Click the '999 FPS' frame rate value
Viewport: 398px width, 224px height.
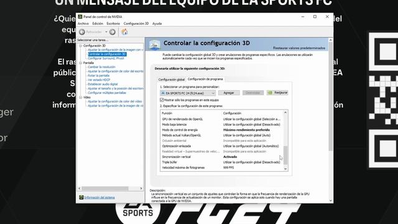tap(228, 167)
